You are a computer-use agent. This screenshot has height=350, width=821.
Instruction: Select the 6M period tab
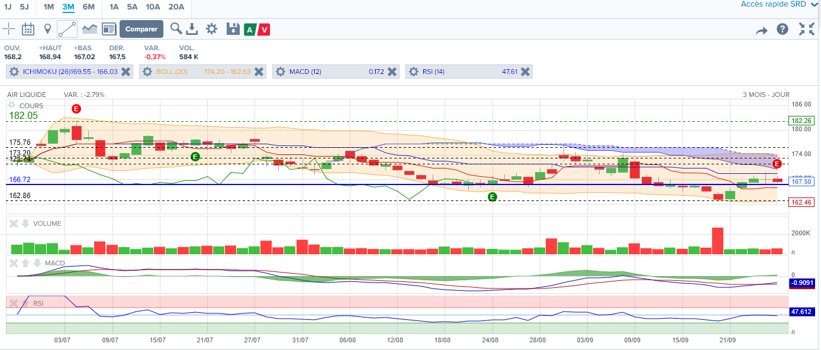coord(88,7)
